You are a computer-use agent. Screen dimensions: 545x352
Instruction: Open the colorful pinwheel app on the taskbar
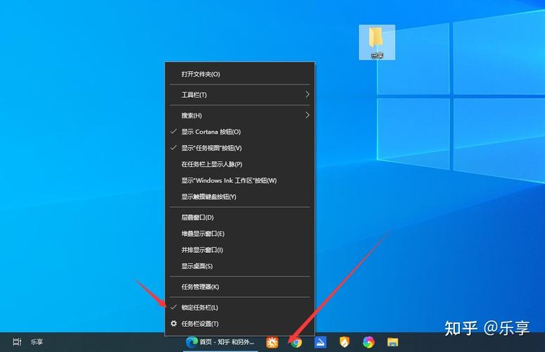coord(368,343)
